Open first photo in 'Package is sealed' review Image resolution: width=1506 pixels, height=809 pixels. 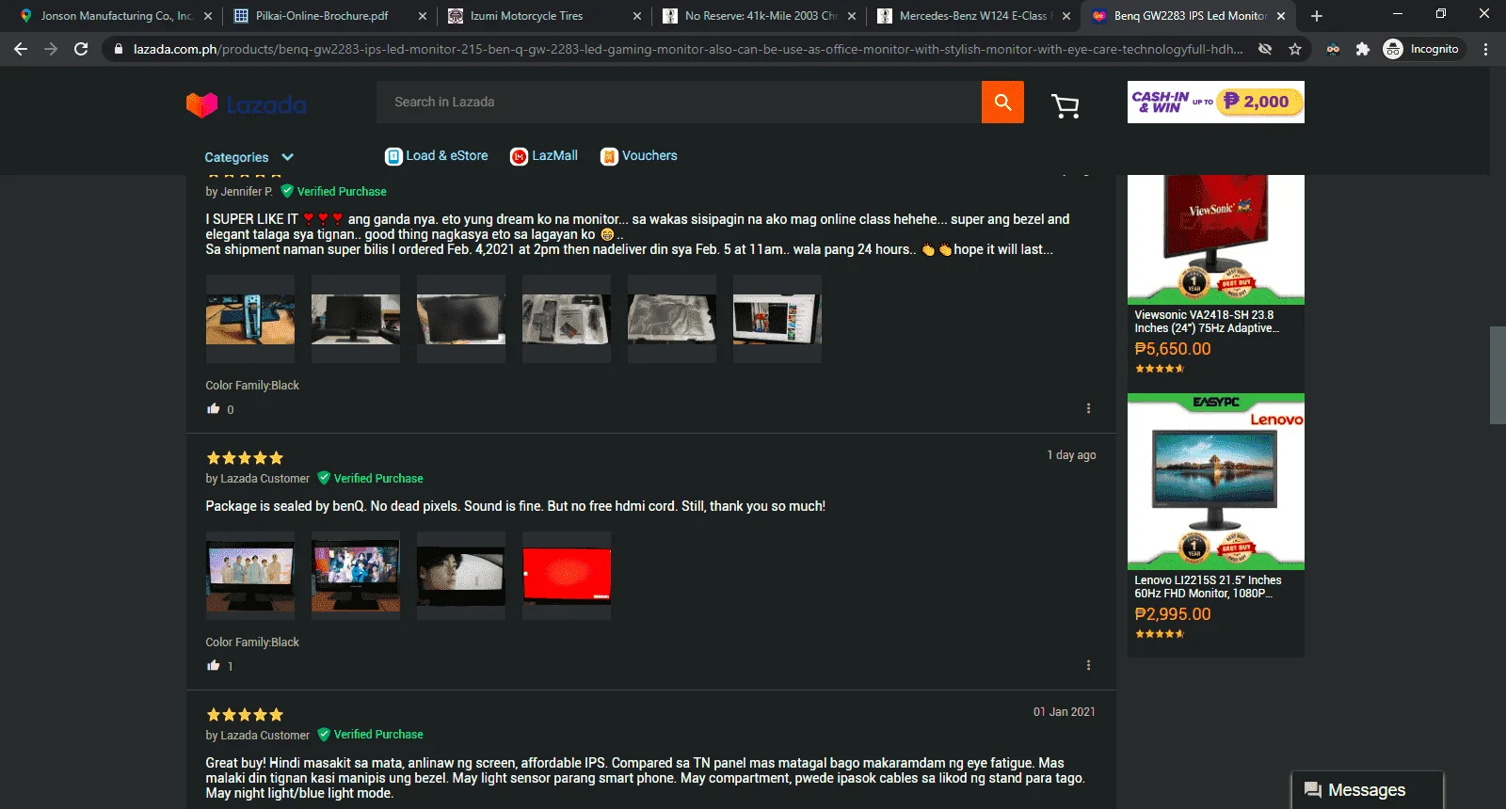250,576
